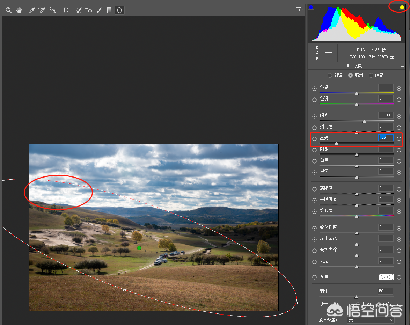The width and height of the screenshot is (410, 325).
Task: Increase 高光 with plus button
Action: pos(399,139)
